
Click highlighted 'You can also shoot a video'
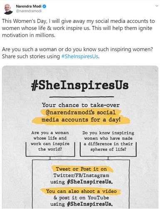click(81, 191)
